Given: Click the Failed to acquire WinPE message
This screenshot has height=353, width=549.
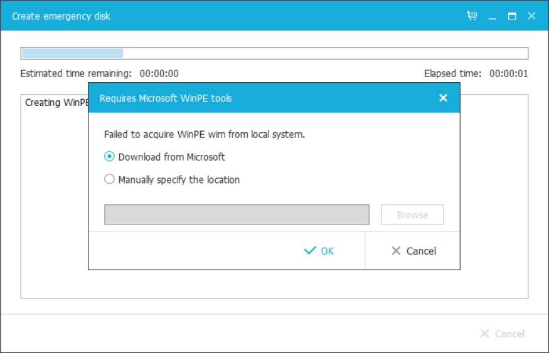Looking at the screenshot, I should pyautogui.click(x=204, y=134).
